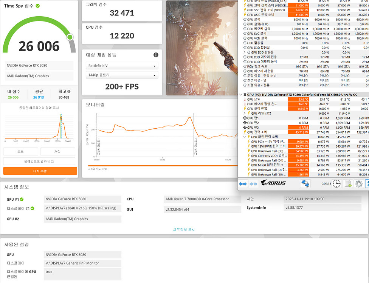Collapse the GPU #0 RTX 5080 sensor group
The image size is (369, 283).
pyautogui.click(x=241, y=94)
